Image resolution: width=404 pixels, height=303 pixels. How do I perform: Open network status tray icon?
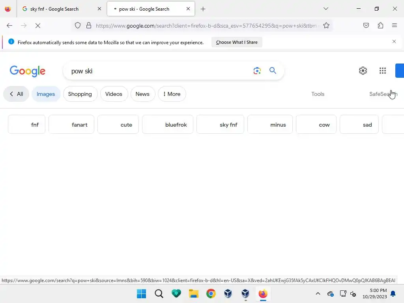coord(343,294)
